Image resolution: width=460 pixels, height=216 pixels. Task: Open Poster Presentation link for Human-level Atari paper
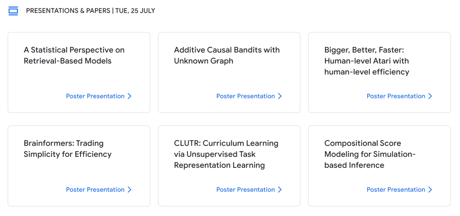pos(396,96)
